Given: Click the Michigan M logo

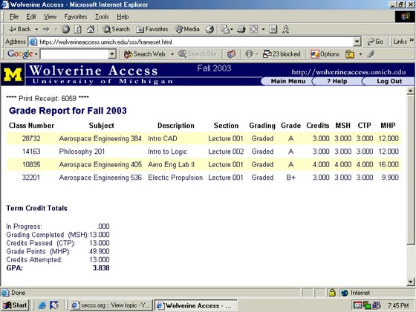Looking at the screenshot, I should [13, 74].
